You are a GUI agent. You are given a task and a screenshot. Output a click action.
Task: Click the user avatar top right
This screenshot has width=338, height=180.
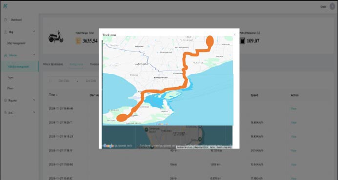coord(332,7)
